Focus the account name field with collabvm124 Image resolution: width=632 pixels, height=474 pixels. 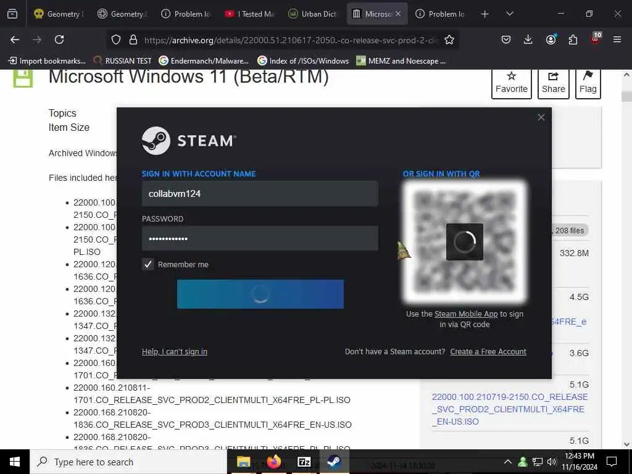click(260, 193)
